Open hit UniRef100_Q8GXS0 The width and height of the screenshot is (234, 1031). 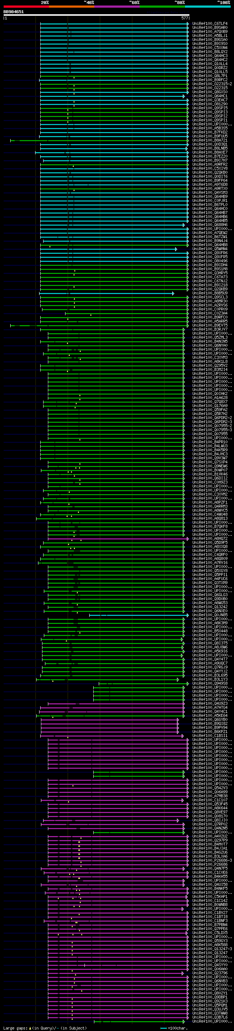[x=210, y=92]
